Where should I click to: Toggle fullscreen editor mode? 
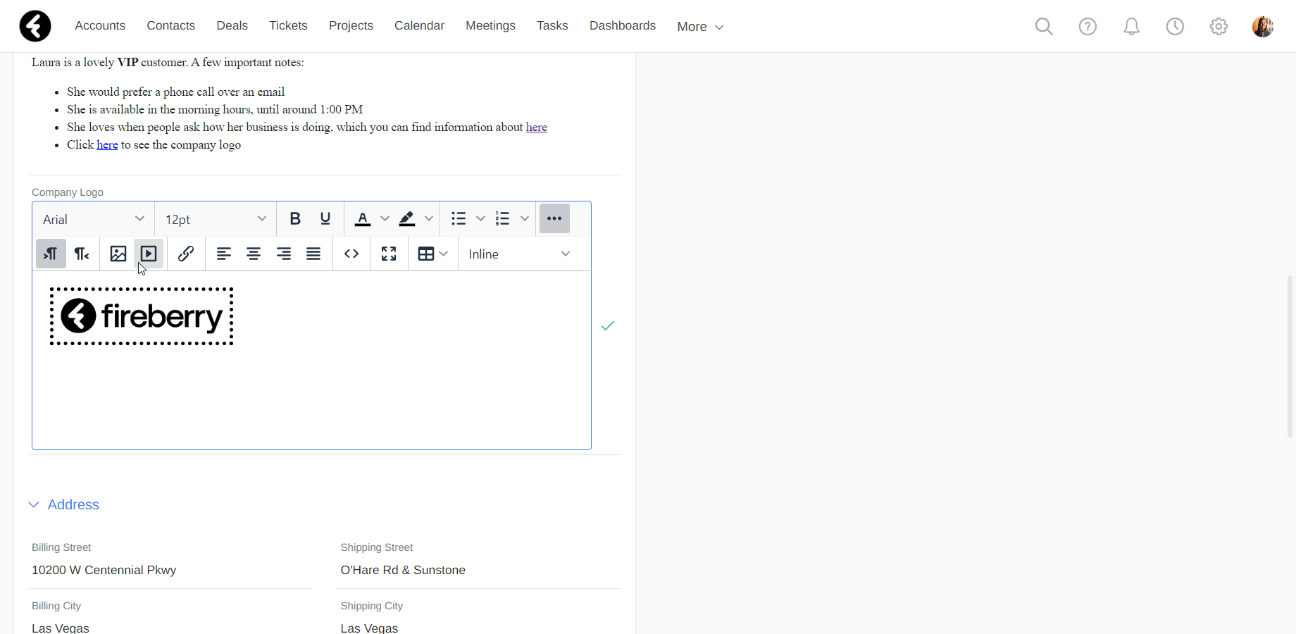point(389,254)
